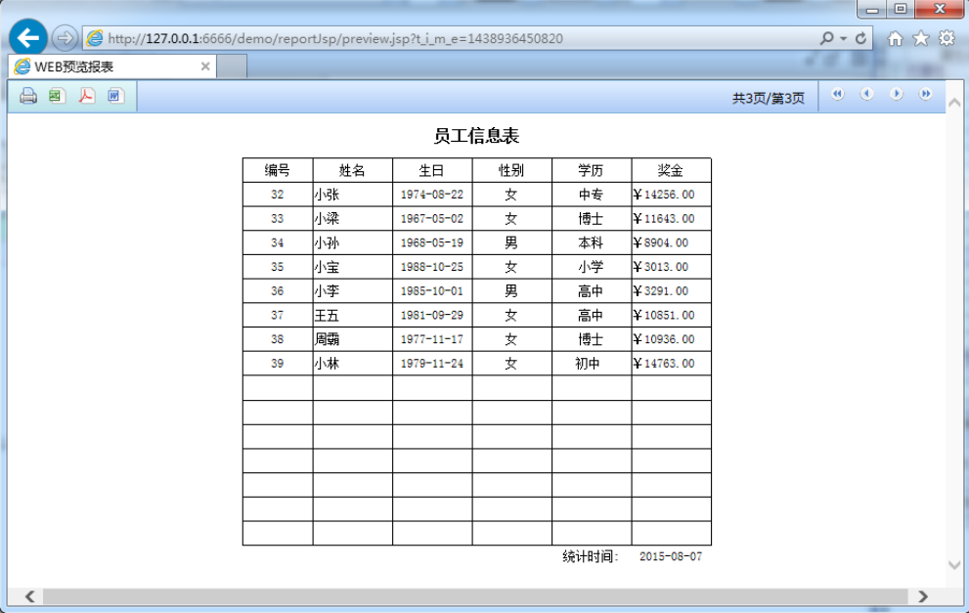Maximize the browser window
The width and height of the screenshot is (969, 613).
901,9
